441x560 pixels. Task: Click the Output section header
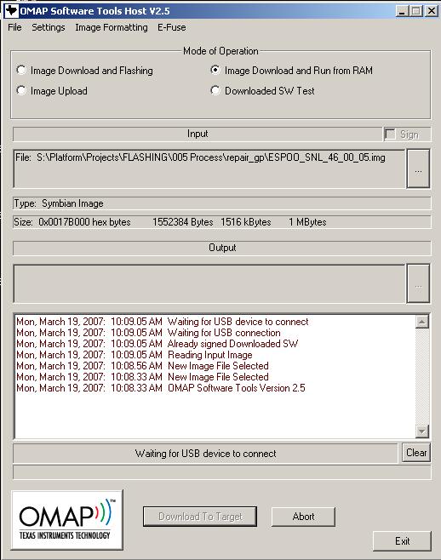click(222, 248)
